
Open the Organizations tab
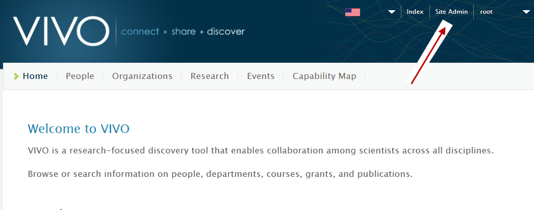[142, 76]
